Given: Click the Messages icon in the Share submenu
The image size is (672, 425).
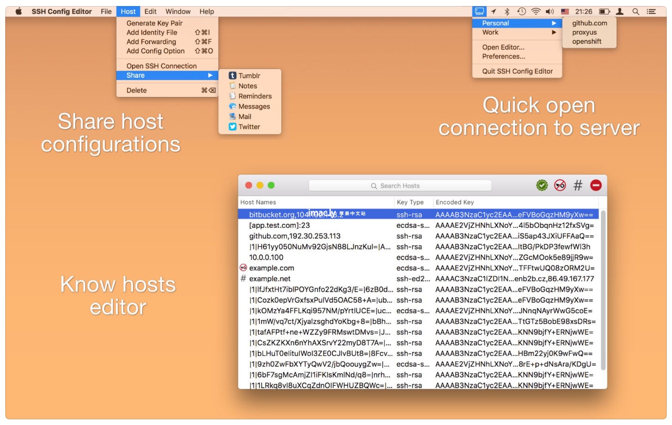Looking at the screenshot, I should point(233,106).
